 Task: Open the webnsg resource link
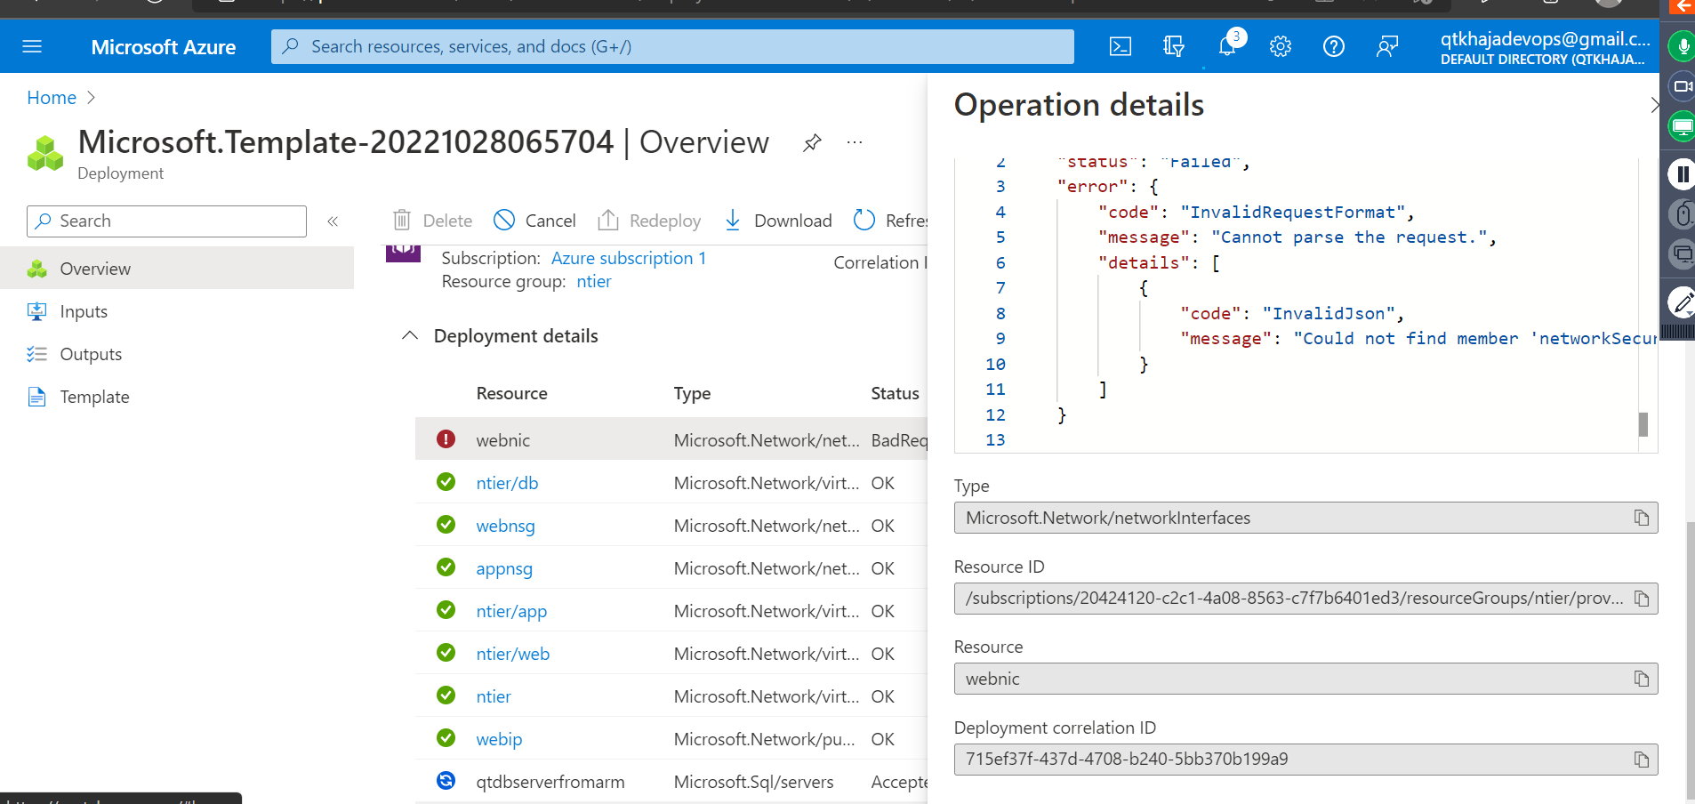[505, 526]
